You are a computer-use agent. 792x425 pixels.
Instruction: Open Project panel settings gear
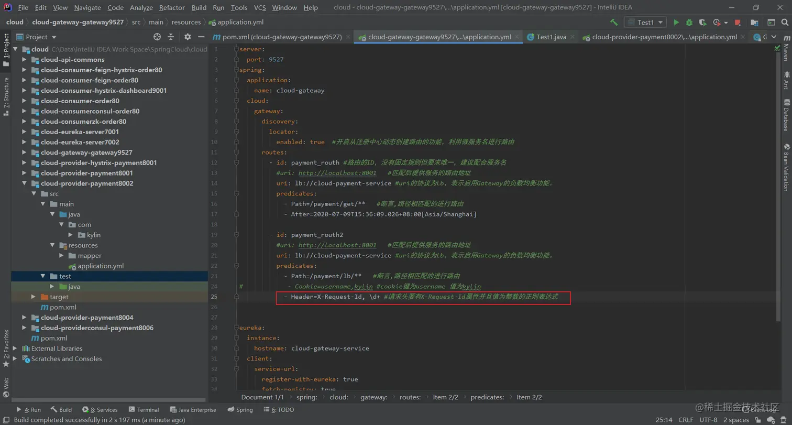[x=188, y=37]
